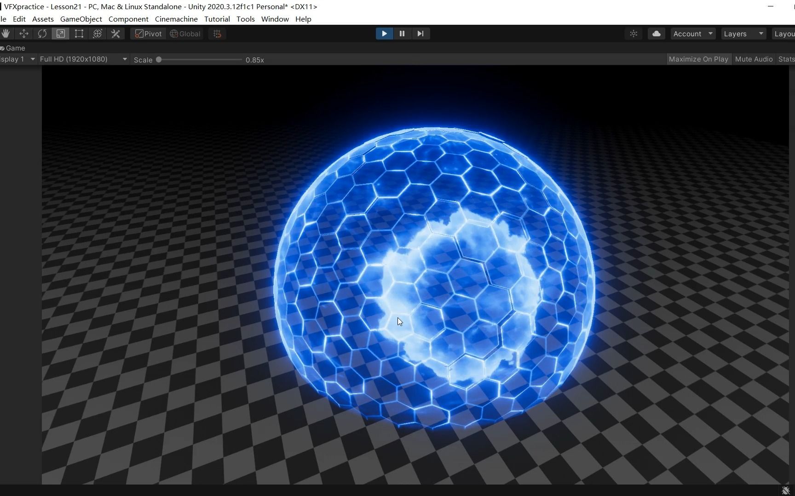This screenshot has width=795, height=496.
Task: Open the Full HD (1920x1080) resolution dropdown
Action: 83,59
